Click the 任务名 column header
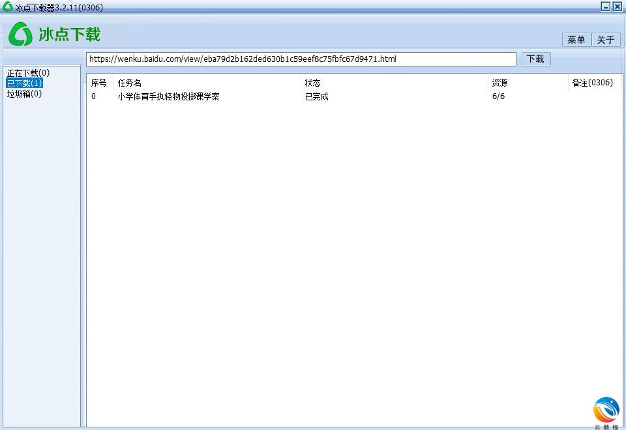The width and height of the screenshot is (626, 430). click(x=130, y=83)
